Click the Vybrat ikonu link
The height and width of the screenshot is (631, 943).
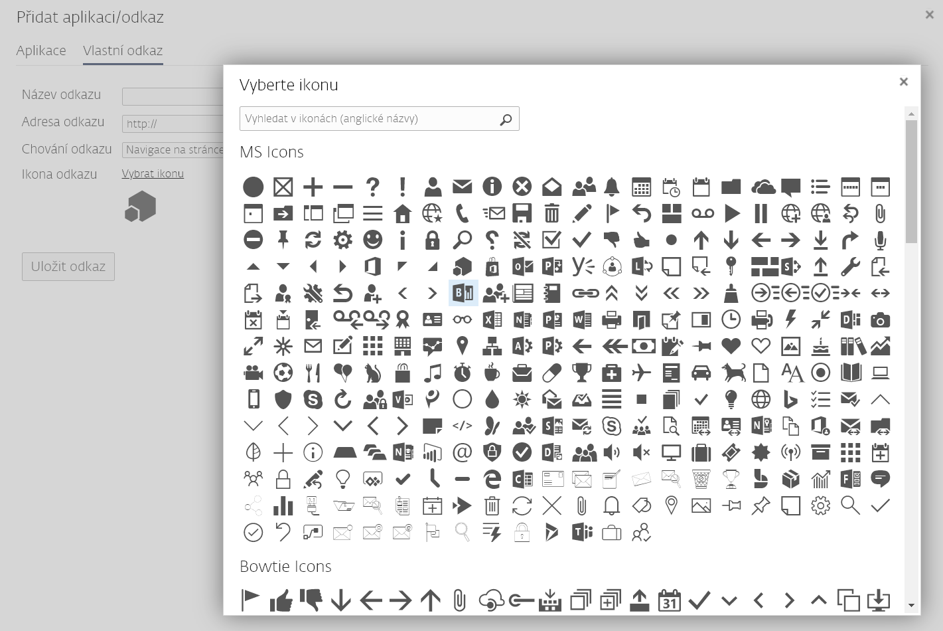153,173
